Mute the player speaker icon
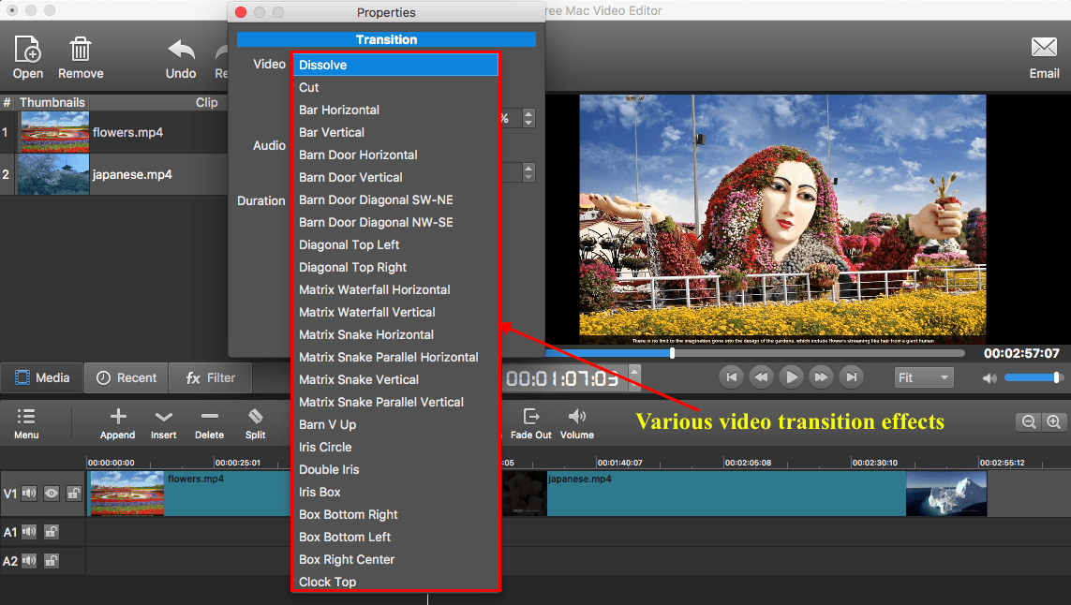 click(989, 378)
